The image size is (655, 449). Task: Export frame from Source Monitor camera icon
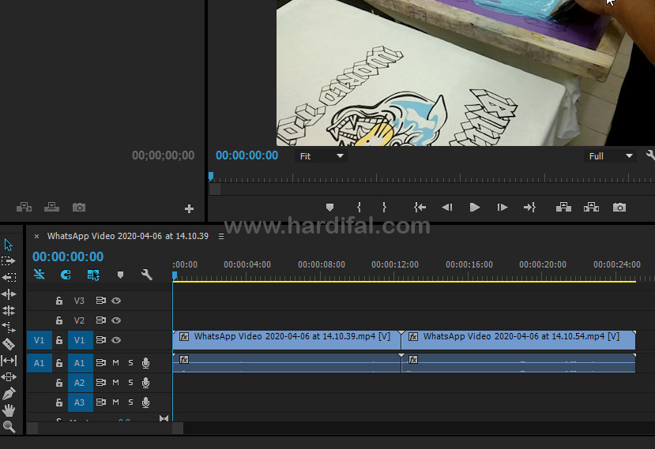point(79,207)
